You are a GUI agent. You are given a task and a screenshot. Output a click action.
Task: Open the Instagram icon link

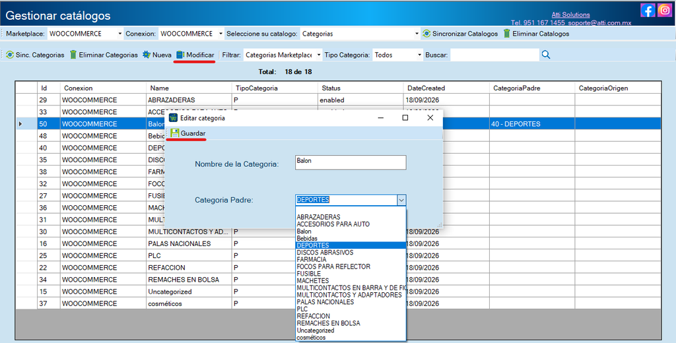pyautogui.click(x=665, y=10)
